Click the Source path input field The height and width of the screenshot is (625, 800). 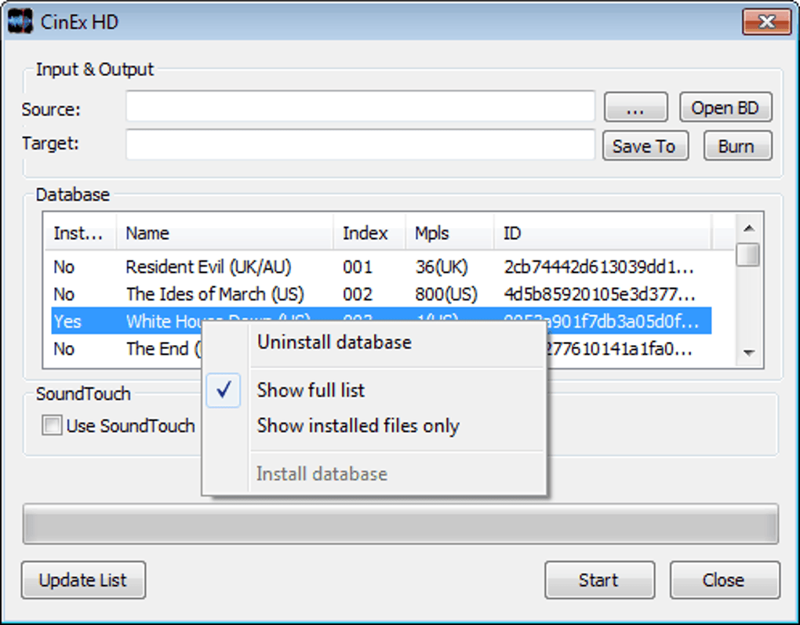(360, 106)
